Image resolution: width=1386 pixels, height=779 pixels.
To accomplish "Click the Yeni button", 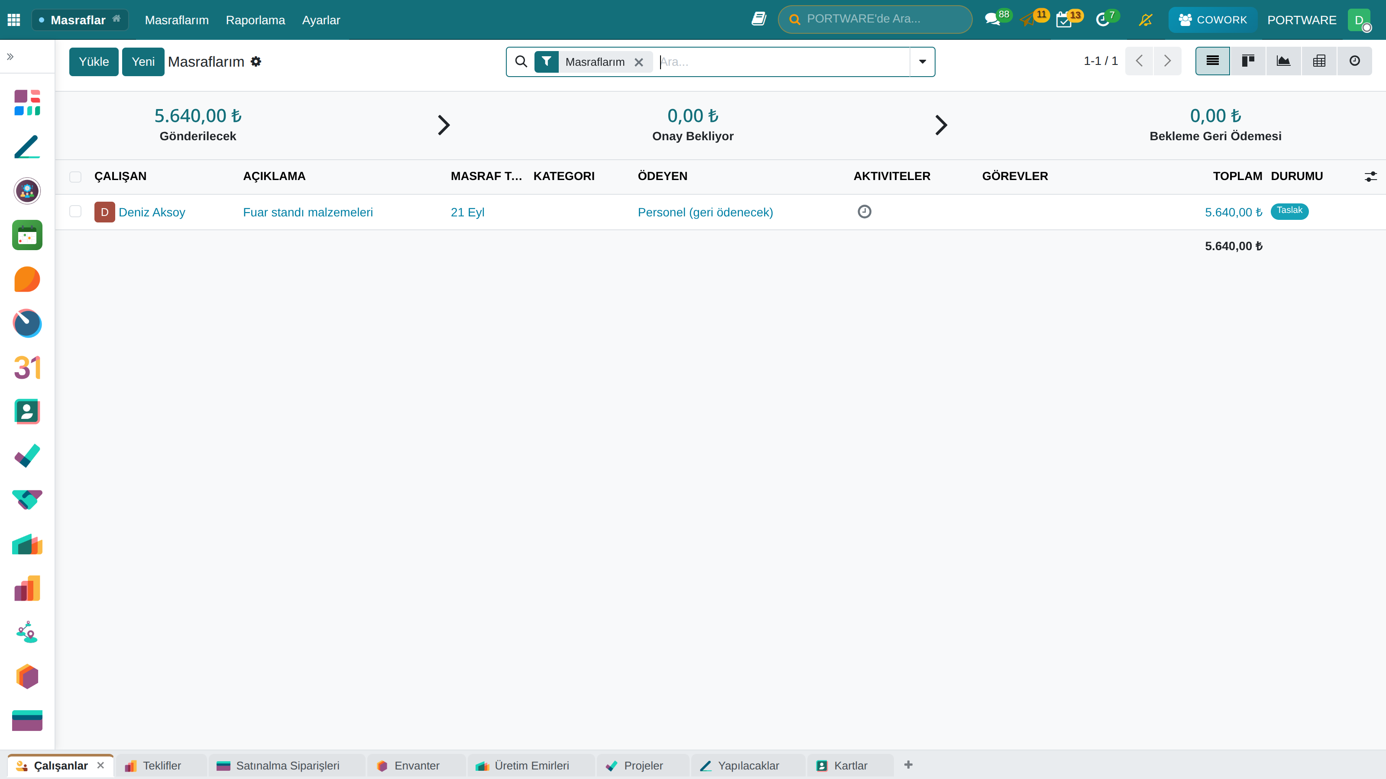I will (143, 61).
